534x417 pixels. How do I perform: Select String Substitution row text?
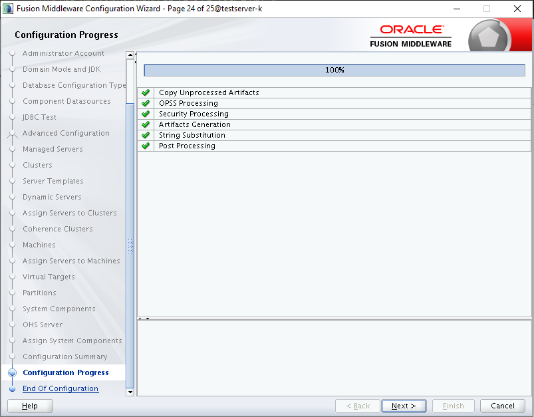click(192, 135)
